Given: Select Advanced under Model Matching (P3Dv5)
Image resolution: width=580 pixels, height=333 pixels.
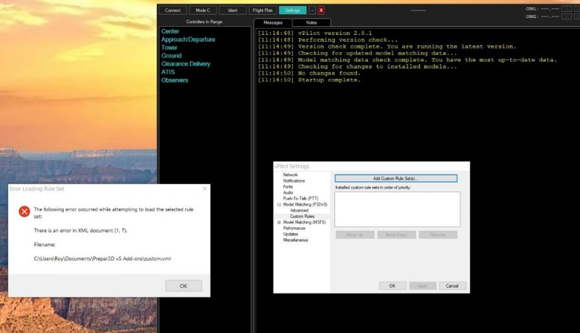Looking at the screenshot, I should [299, 210].
